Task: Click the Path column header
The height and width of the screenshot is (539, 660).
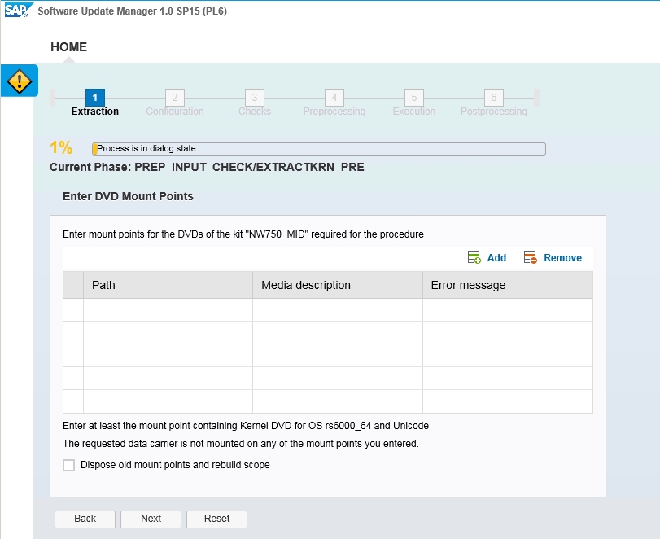Action: pyautogui.click(x=168, y=285)
